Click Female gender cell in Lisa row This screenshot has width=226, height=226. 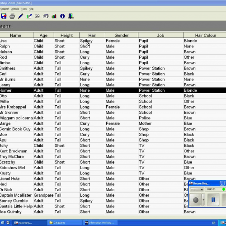[x=122, y=41]
